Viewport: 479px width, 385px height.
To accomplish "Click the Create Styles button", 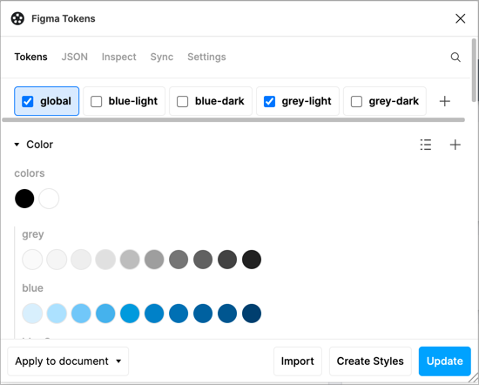I will click(370, 361).
